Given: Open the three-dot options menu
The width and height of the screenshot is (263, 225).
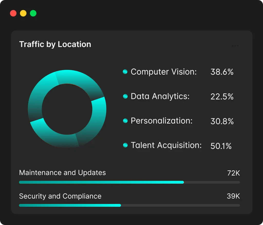Looking at the screenshot, I should point(235,46).
